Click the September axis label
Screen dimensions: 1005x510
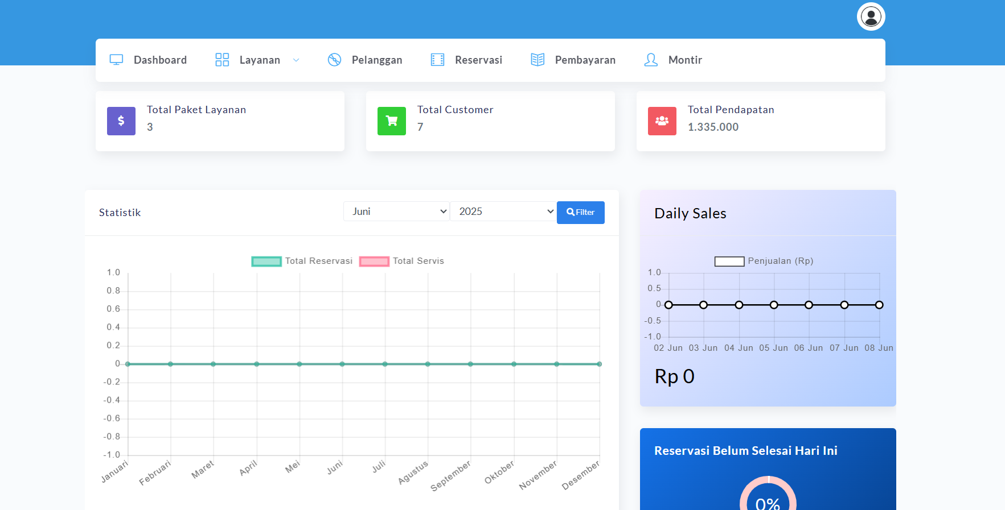point(450,476)
